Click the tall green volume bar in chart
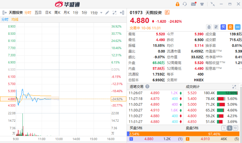The width and height of the screenshot is (242, 143). pos(23,125)
